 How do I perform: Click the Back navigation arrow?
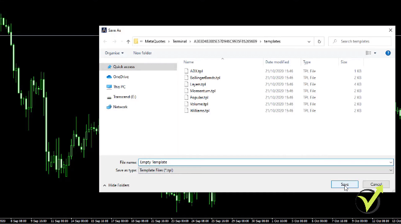point(105,41)
